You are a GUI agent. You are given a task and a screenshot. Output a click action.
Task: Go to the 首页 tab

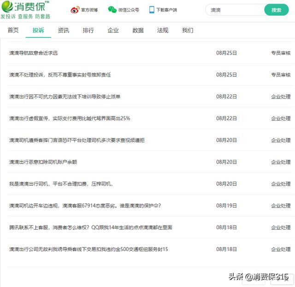[13, 30]
